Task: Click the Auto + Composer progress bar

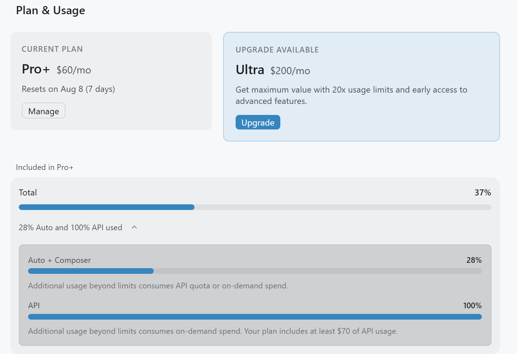Action: tap(255, 271)
